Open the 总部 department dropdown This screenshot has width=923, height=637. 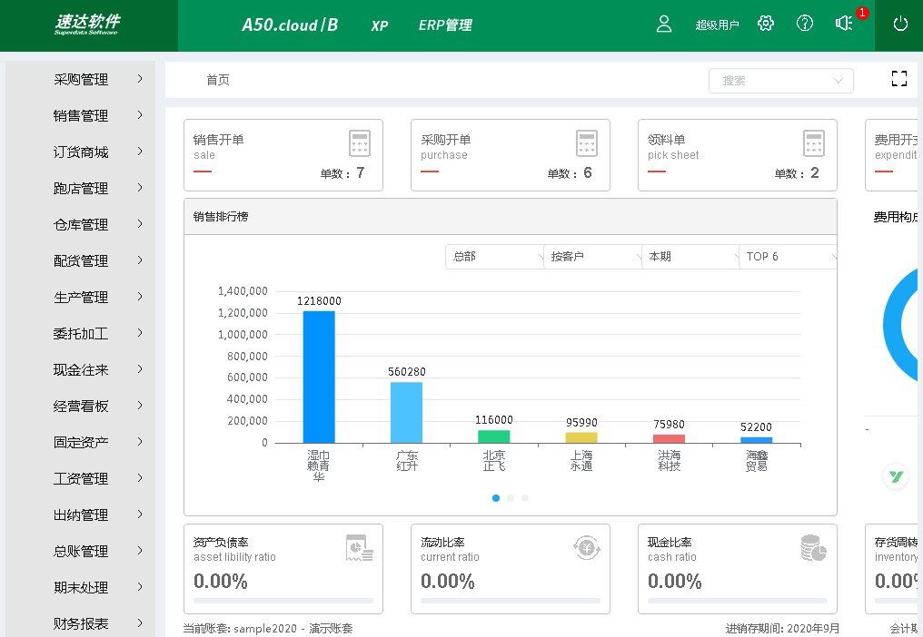point(494,257)
